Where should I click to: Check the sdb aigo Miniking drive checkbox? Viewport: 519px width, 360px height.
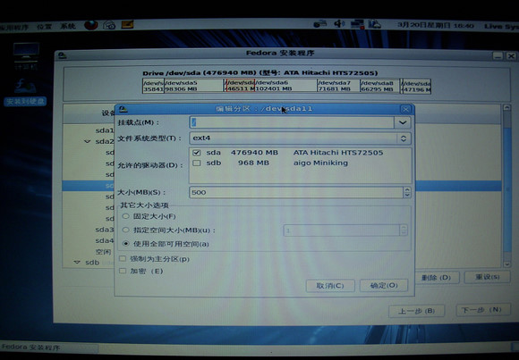pos(197,163)
